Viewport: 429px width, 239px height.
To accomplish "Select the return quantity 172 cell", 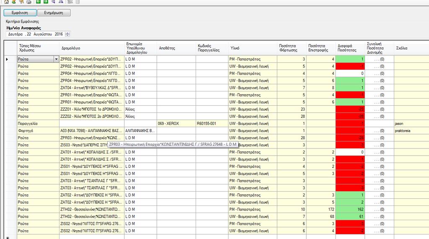I will (x=320, y=209).
